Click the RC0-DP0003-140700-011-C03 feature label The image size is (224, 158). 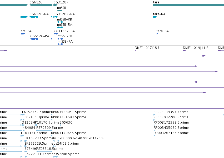tap(79, 138)
